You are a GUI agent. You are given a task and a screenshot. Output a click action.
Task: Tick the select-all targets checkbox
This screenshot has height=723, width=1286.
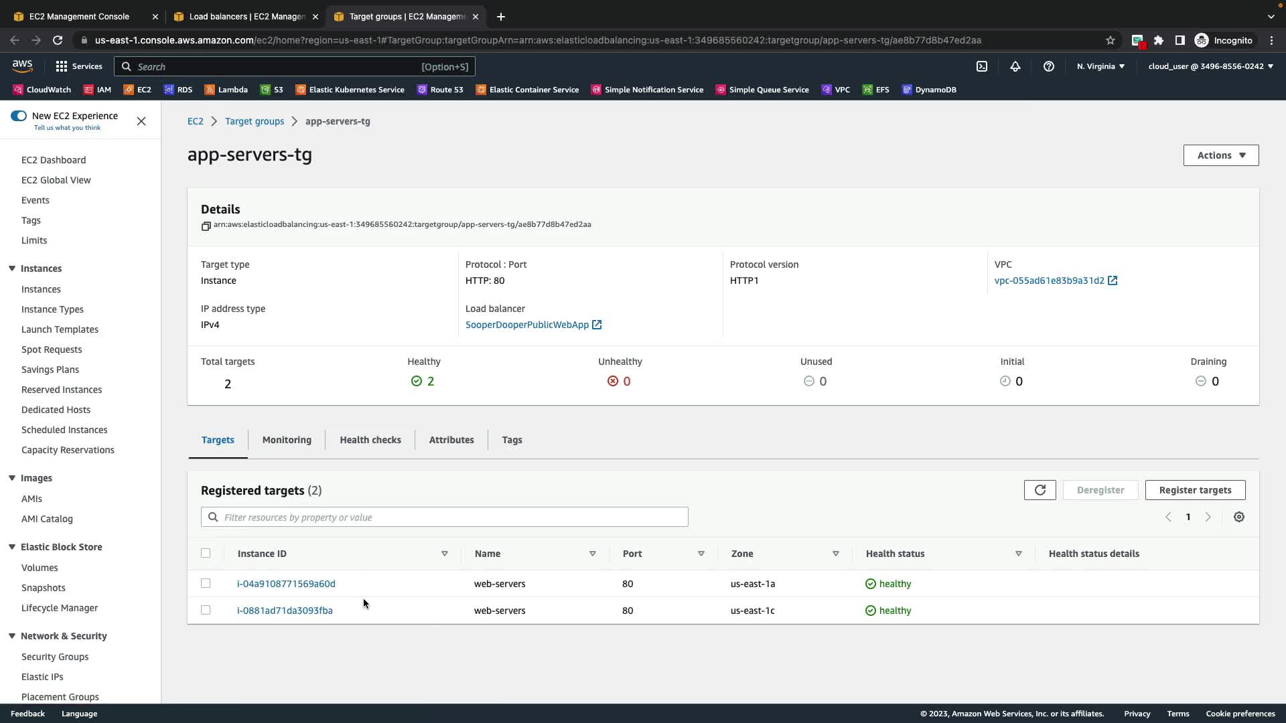(206, 553)
